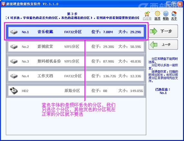
Task: Go to next step with 下一步
Action: click(163, 31)
